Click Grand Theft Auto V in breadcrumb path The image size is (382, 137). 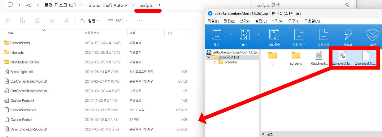(107, 5)
